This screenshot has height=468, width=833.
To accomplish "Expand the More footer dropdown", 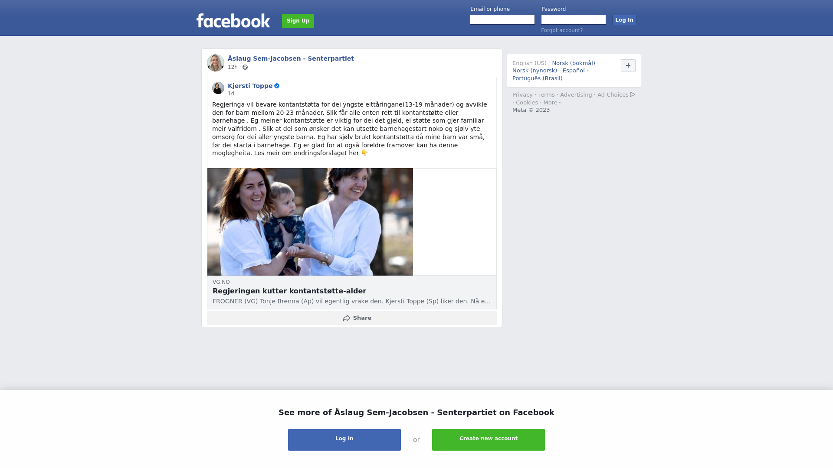I will (x=552, y=103).
